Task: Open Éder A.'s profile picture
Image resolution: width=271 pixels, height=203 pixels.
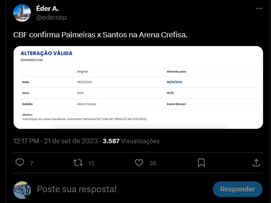Action: click(22, 13)
